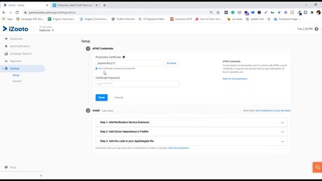Click the Dashboard home icon
The height and width of the screenshot is (181, 322).
[x=6, y=39]
